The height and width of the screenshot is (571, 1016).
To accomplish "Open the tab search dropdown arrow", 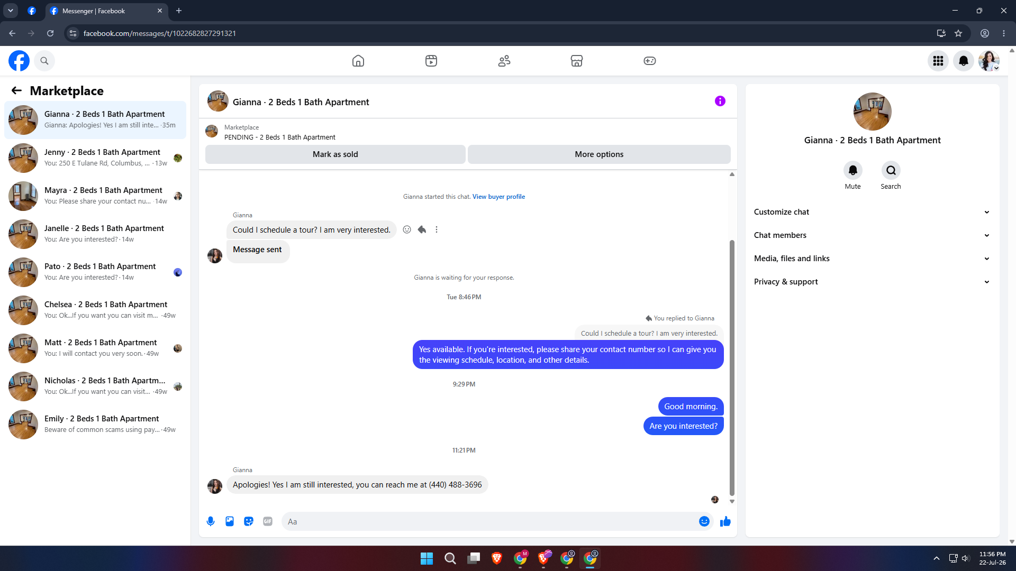I will [11, 11].
